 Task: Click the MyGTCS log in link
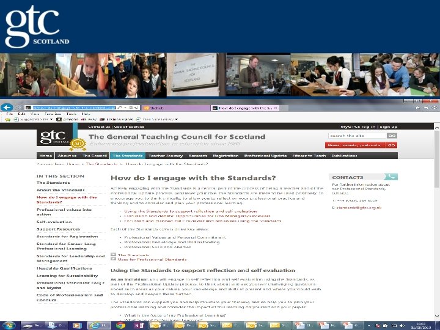[358, 127]
